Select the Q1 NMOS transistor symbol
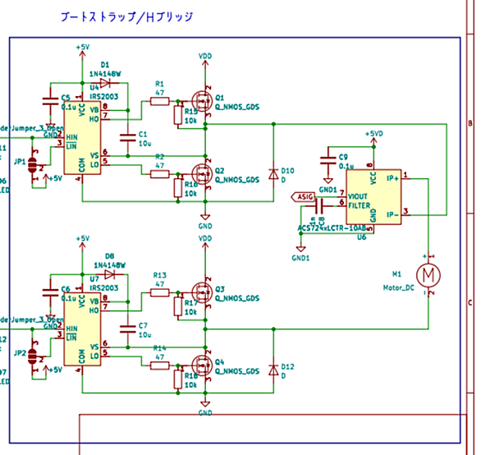The width and height of the screenshot is (481, 455). (x=202, y=101)
